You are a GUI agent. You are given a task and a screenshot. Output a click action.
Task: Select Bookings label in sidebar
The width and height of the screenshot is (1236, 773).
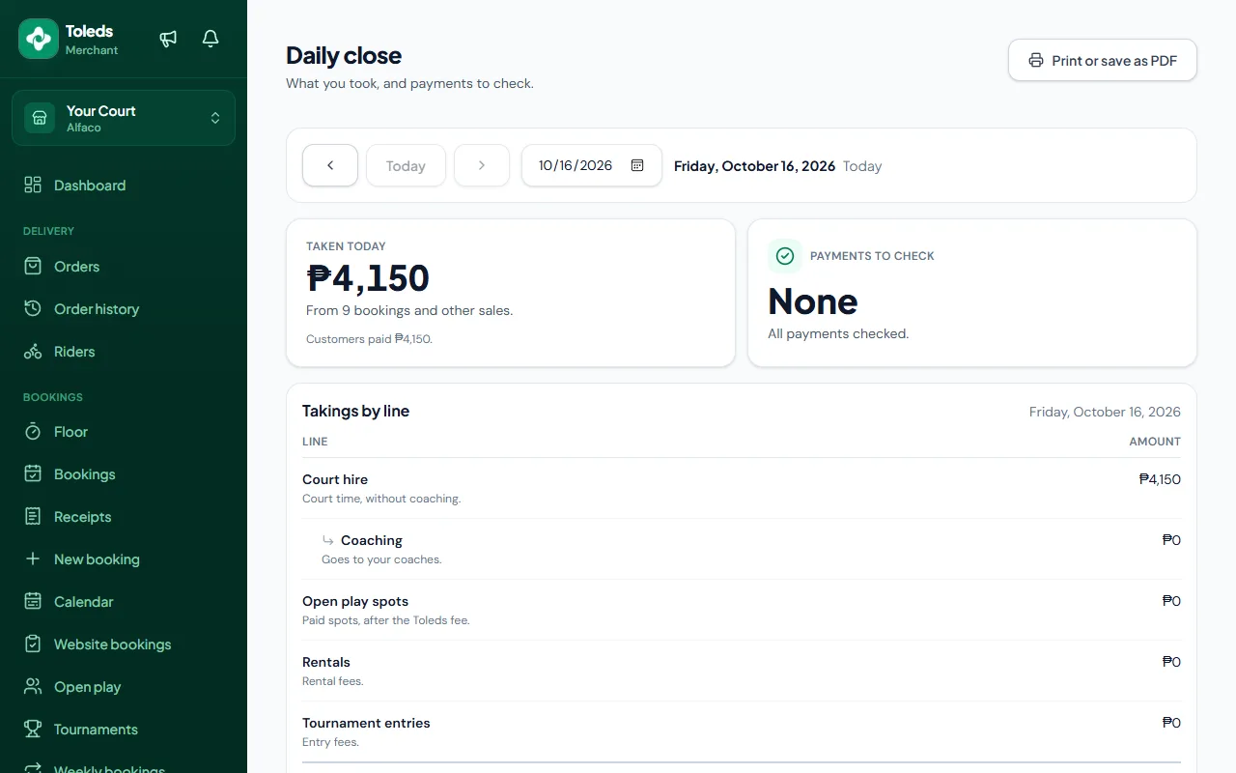tap(85, 474)
